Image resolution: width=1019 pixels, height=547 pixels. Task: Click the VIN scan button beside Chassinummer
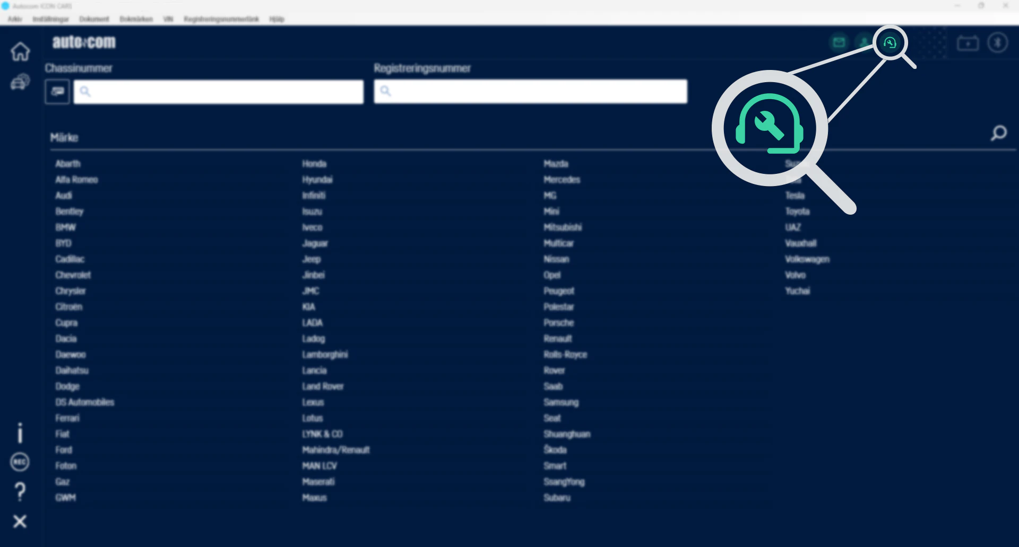pyautogui.click(x=57, y=92)
